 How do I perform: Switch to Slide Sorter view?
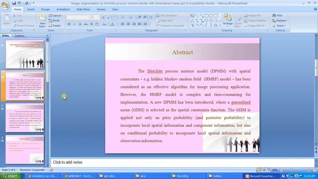(x=264, y=170)
